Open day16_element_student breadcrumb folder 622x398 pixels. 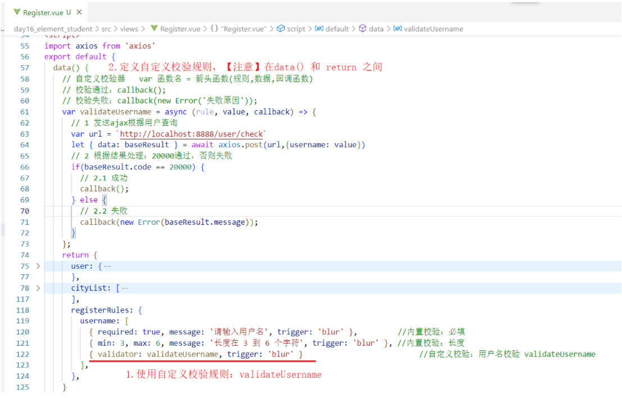[x=53, y=29]
